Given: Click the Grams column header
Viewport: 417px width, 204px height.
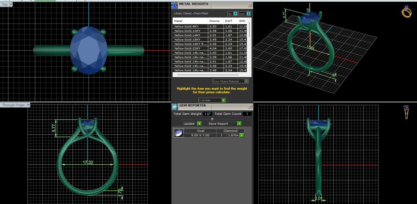Looking at the screenshot, I should coord(216,21).
